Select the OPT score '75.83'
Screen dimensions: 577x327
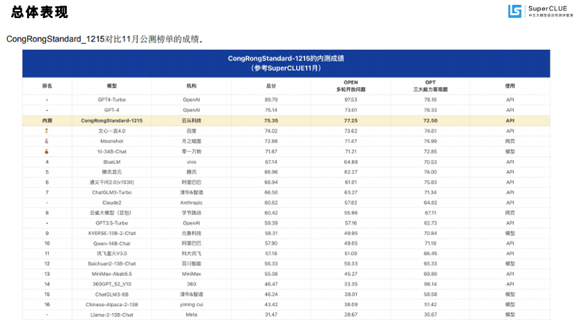pyautogui.click(x=430, y=182)
